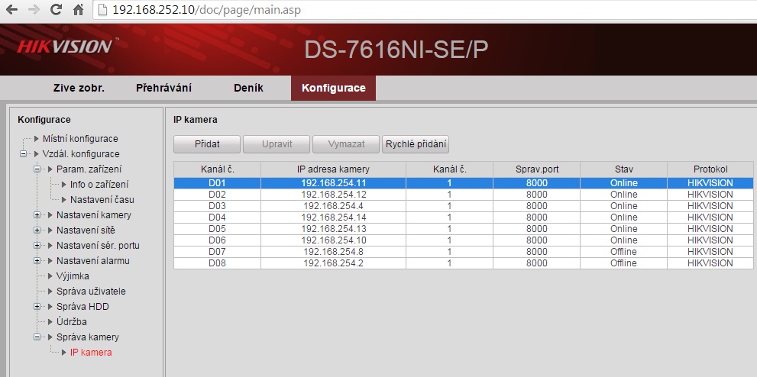
Task: Click the Rychlé přidání button
Action: [416, 143]
